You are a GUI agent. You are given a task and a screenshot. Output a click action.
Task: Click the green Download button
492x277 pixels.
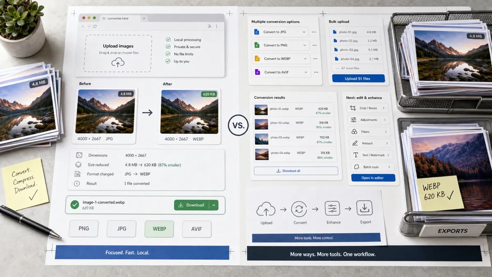(192, 205)
